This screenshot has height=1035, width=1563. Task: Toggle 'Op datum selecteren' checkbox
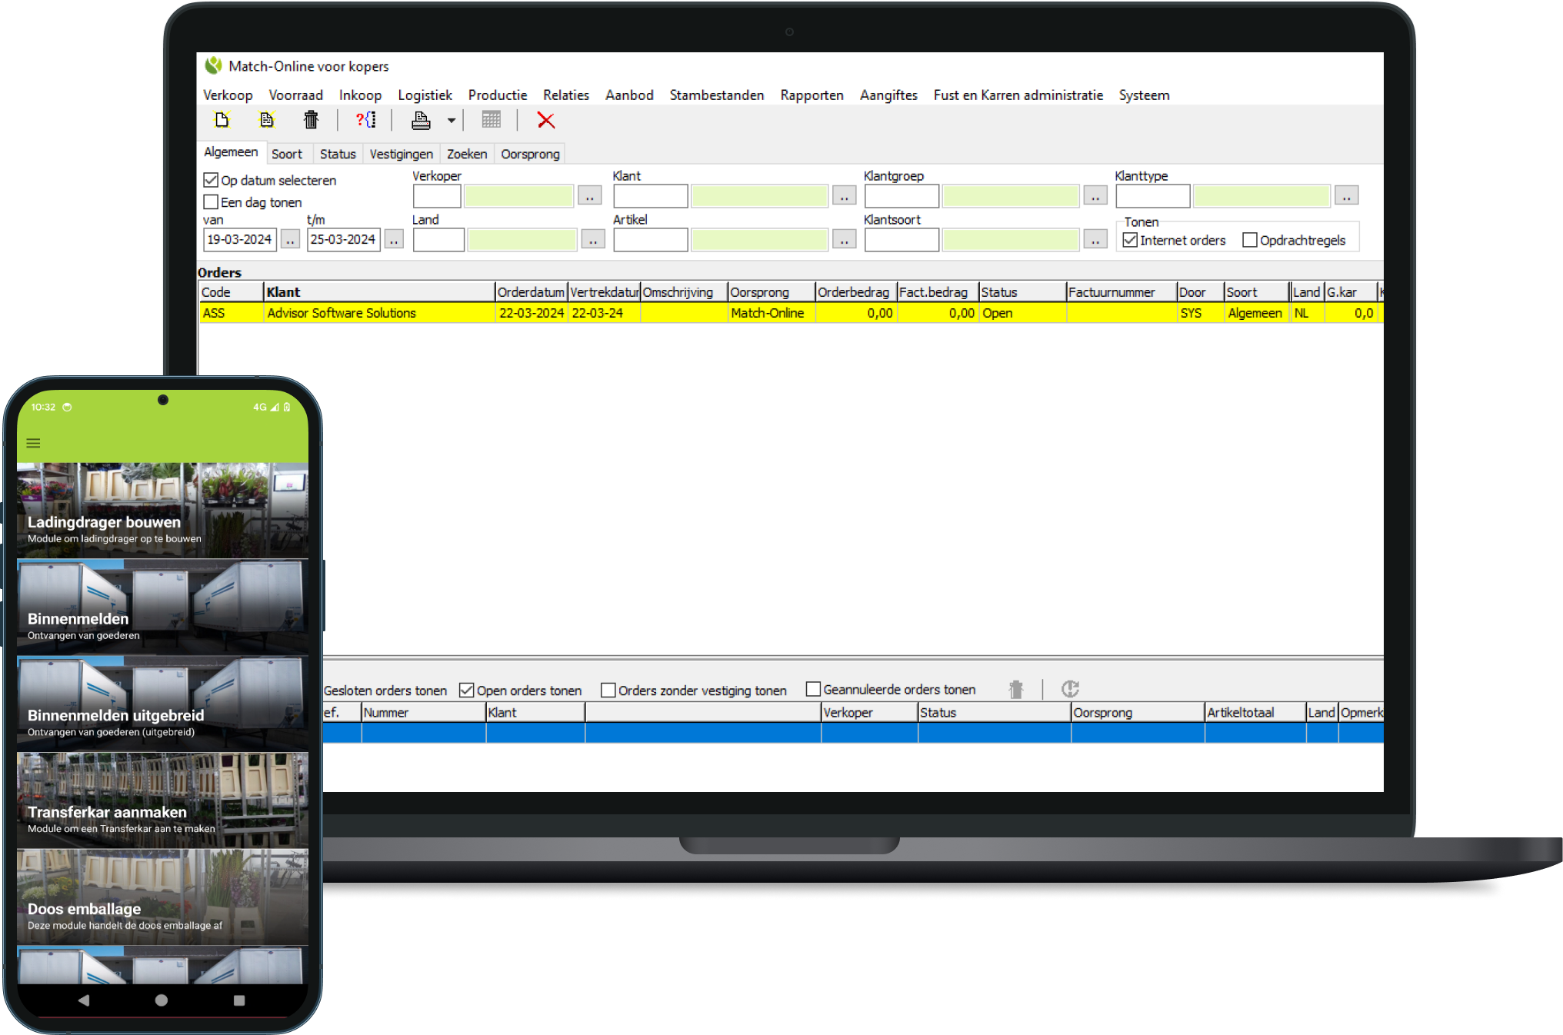[x=211, y=180]
